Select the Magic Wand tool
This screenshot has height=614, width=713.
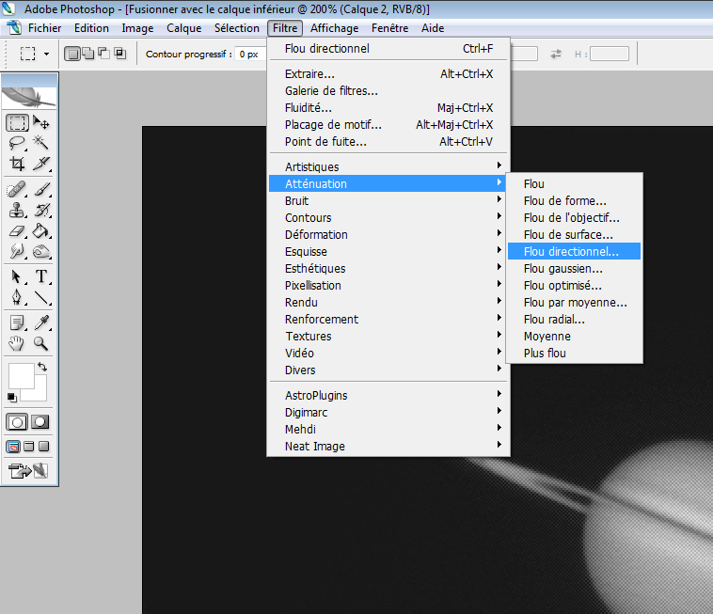[41, 143]
